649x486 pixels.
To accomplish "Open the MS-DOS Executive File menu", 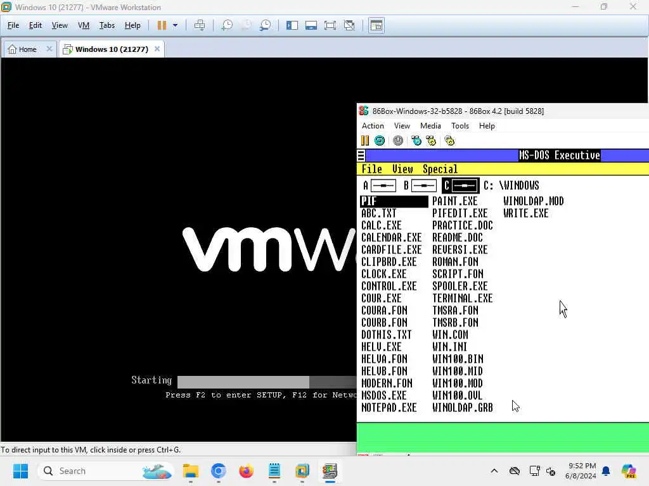I will click(x=371, y=169).
